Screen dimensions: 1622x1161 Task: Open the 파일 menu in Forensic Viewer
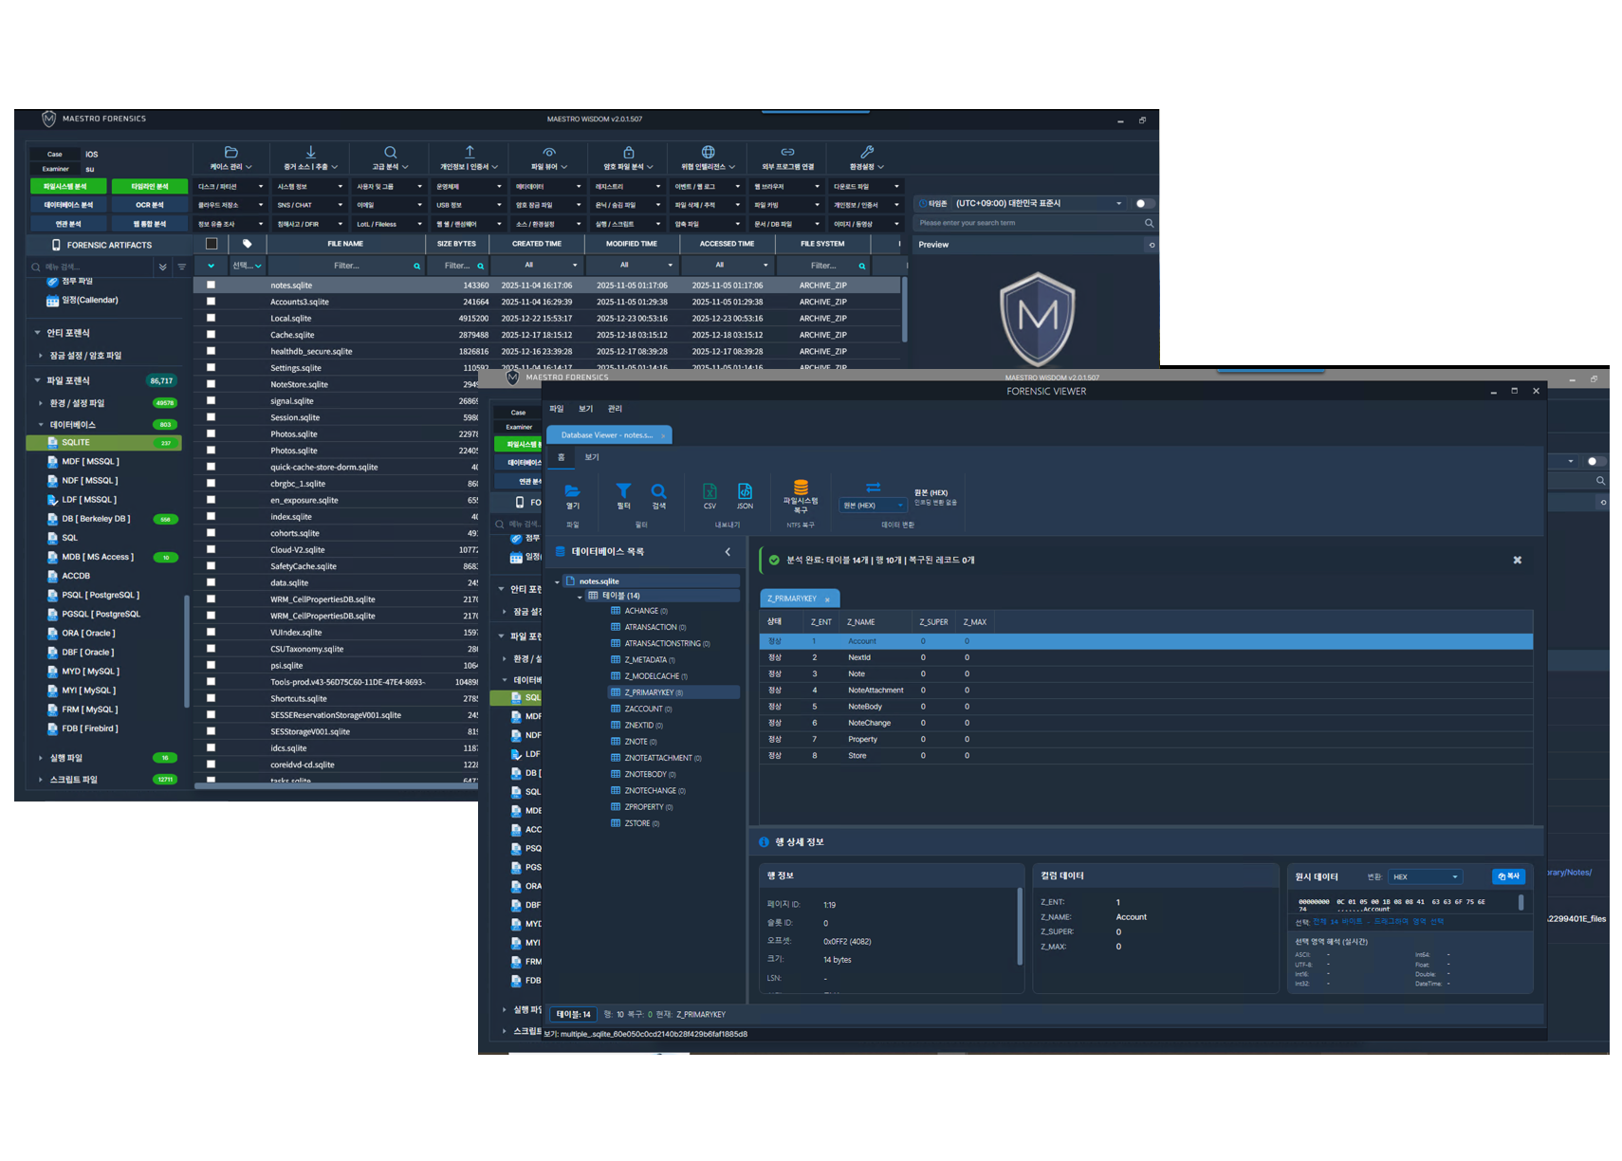pos(557,409)
